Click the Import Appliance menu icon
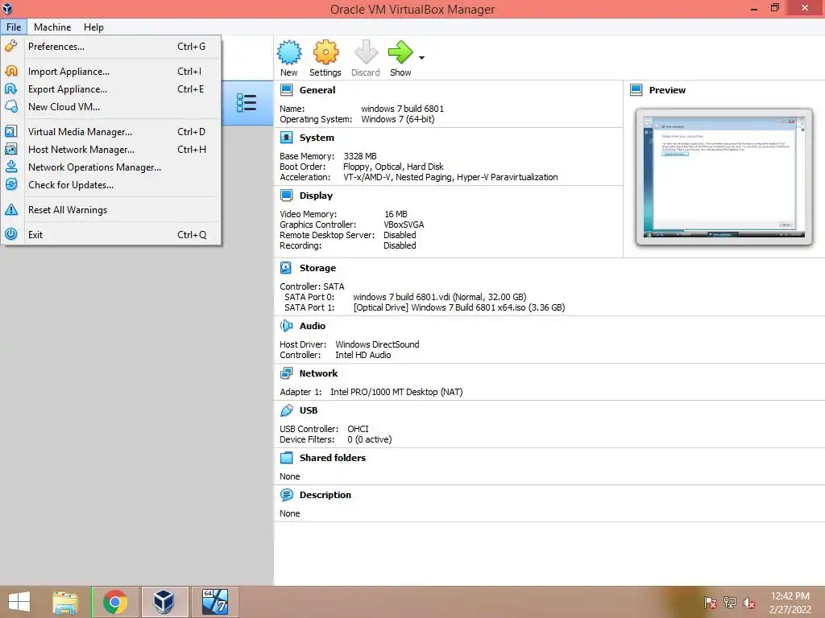 pos(11,71)
